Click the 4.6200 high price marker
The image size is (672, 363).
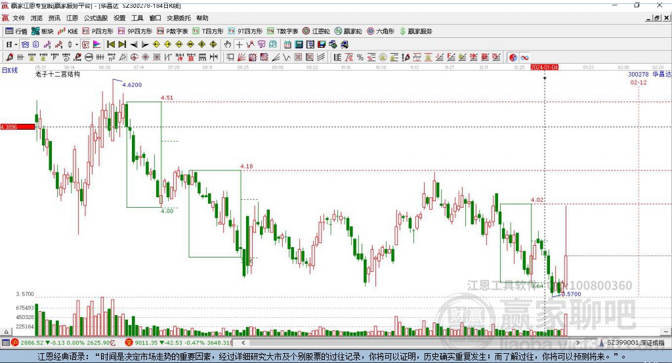132,85
